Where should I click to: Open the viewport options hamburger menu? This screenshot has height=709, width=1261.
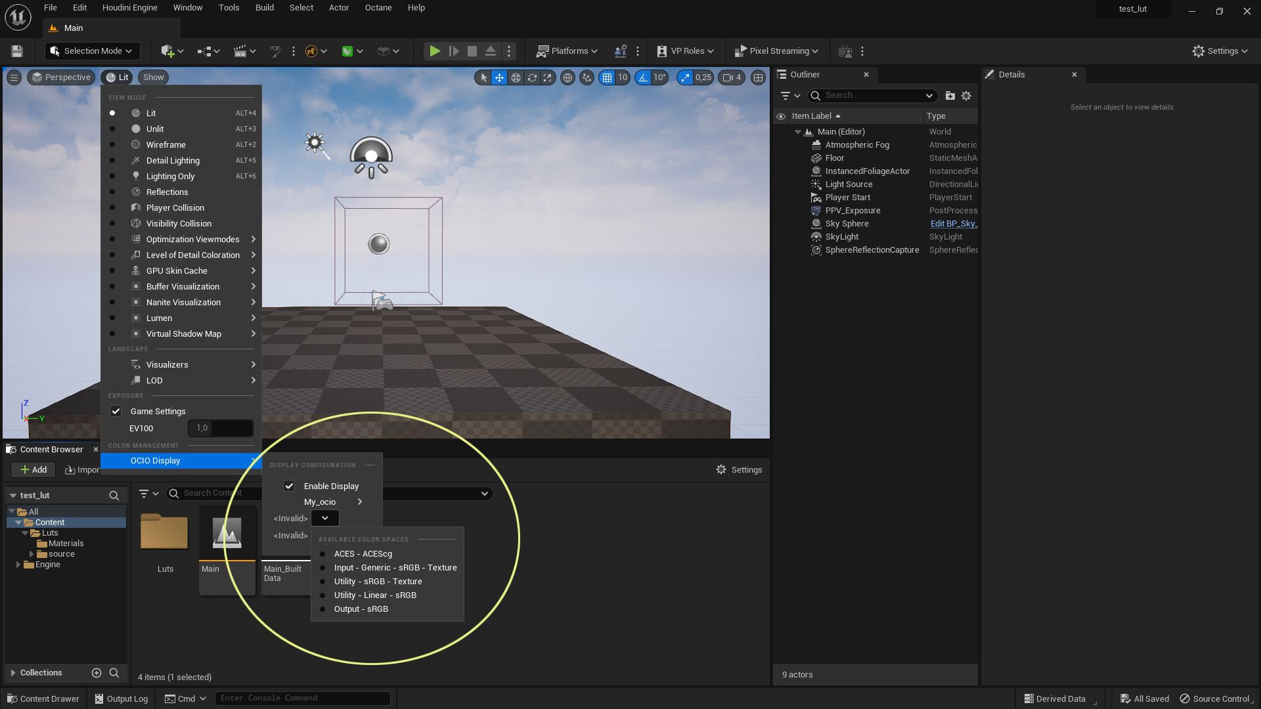click(14, 77)
